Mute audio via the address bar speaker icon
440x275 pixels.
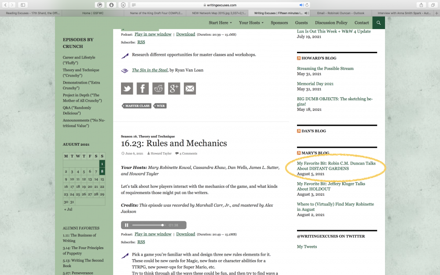coord(301,5)
